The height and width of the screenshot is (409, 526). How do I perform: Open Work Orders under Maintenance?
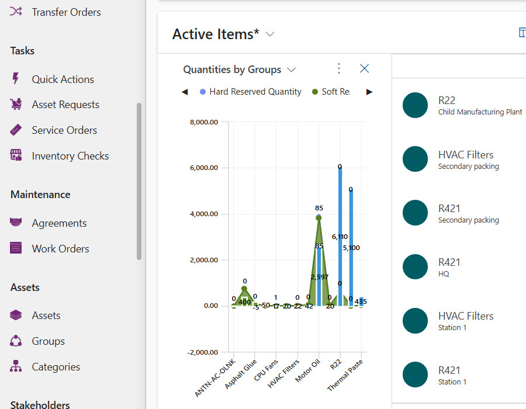click(x=60, y=249)
